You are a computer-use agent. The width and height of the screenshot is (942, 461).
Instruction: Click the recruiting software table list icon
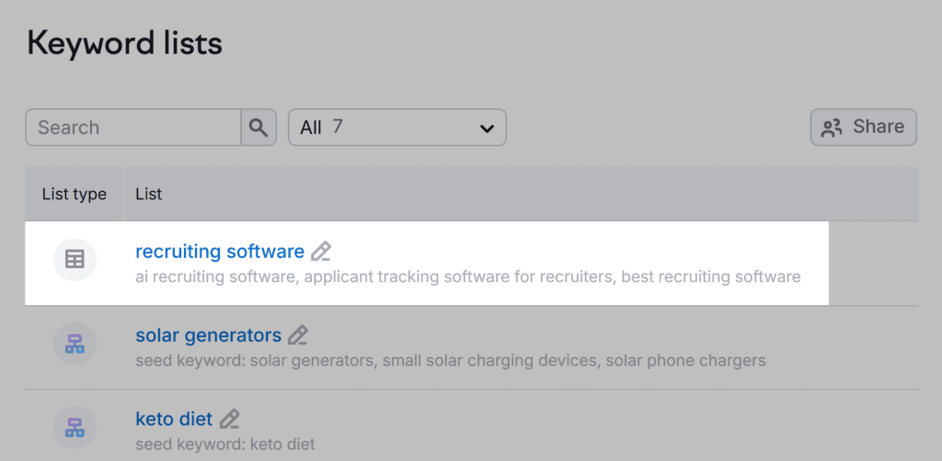click(x=75, y=260)
